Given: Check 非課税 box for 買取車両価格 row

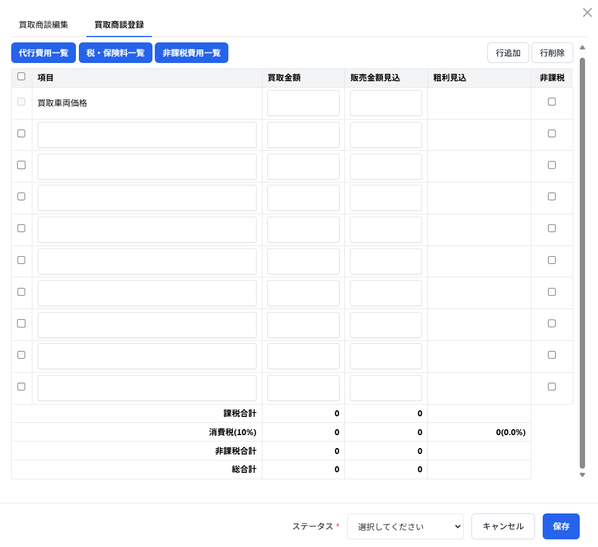Looking at the screenshot, I should [552, 102].
